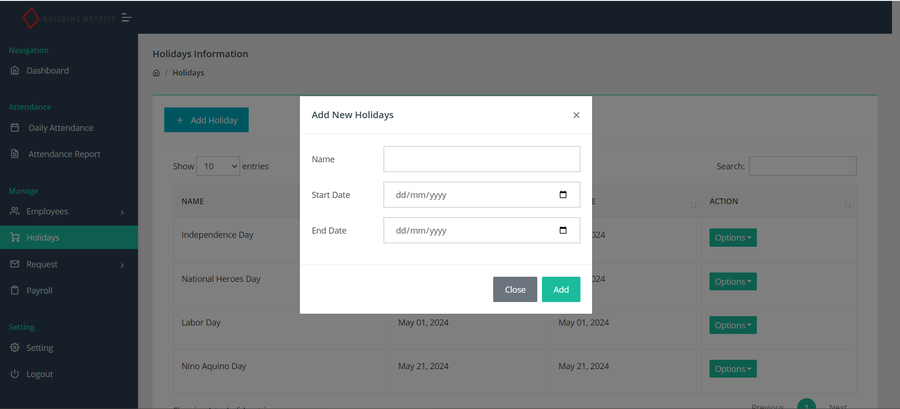Open the Start Date calendar picker icon
Image resolution: width=900 pixels, height=409 pixels.
coord(563,195)
